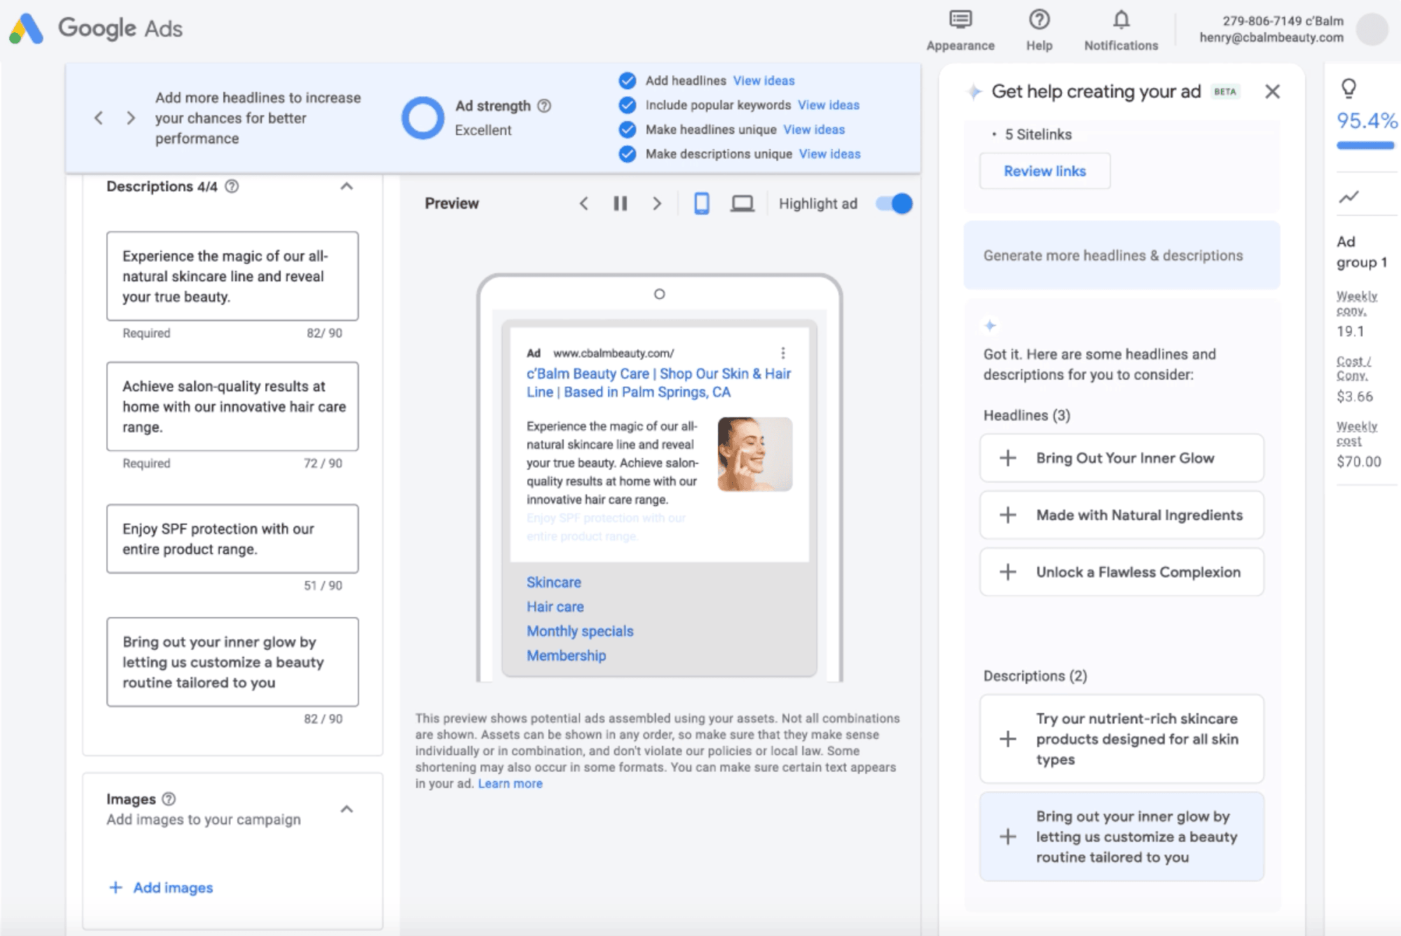
Task: Click the forward navigation arrow in preview
Action: point(658,202)
